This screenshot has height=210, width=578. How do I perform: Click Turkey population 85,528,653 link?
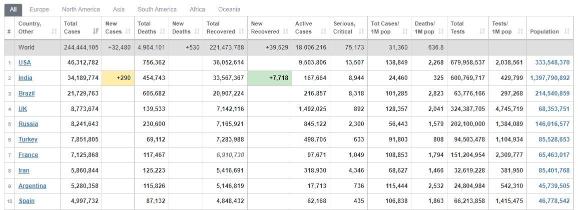[x=554, y=139]
